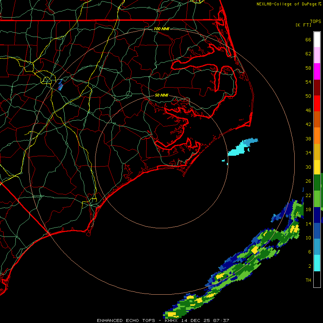The image size is (323, 323).
Task: Click the 07:37 timestamp in the caption
Action: point(221,320)
